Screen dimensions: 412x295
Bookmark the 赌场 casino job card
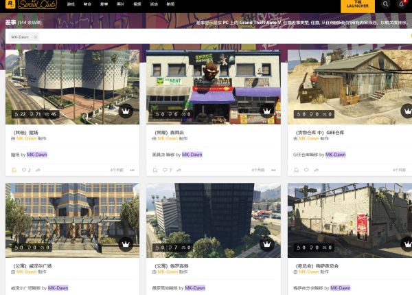[x=14, y=170]
